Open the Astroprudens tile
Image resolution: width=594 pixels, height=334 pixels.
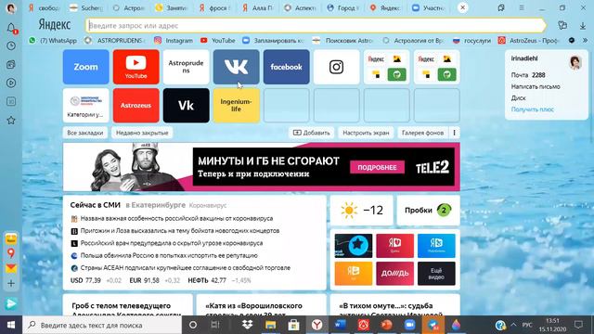(x=186, y=67)
